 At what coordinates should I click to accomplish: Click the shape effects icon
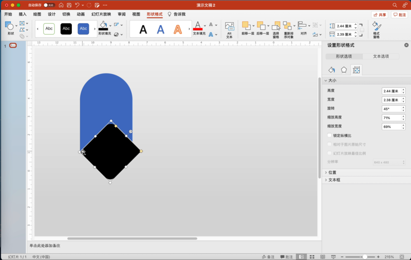click(x=116, y=34)
